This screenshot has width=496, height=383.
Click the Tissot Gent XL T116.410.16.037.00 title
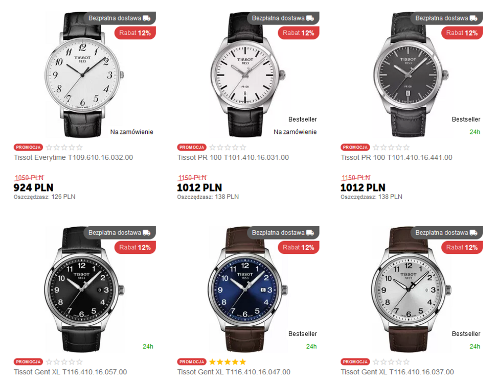point(397,372)
